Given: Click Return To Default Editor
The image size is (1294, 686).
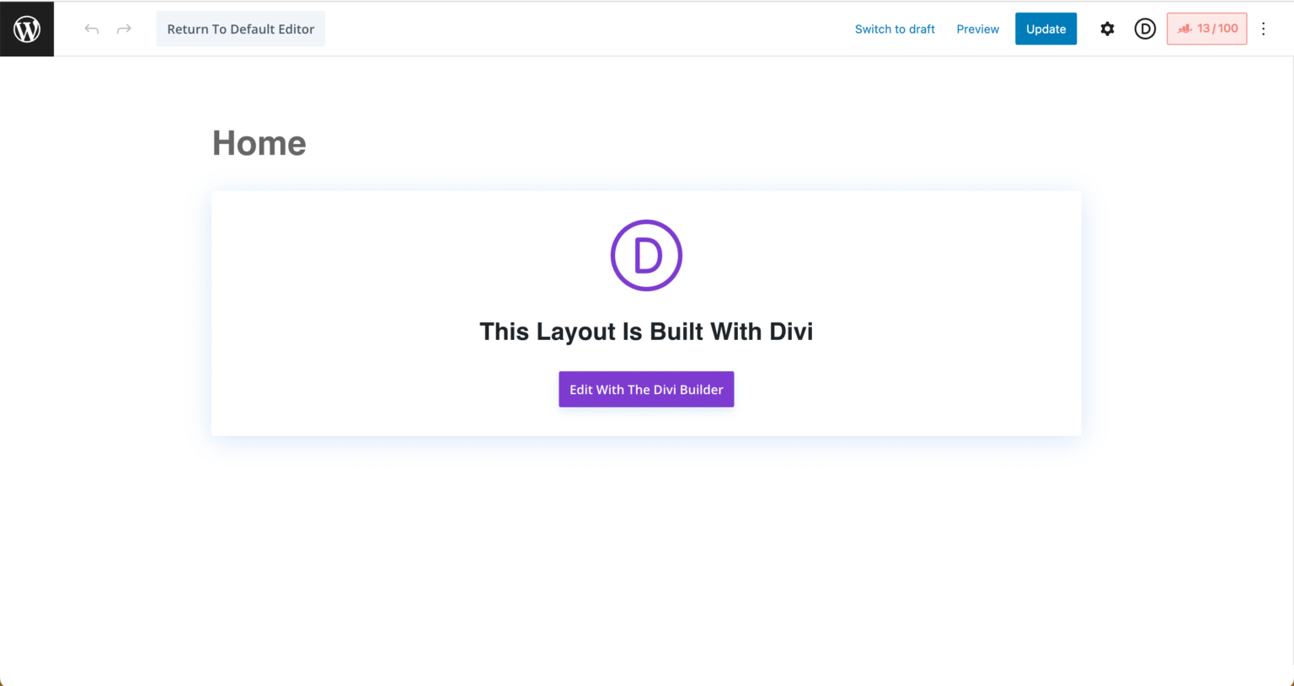Looking at the screenshot, I should coord(240,28).
